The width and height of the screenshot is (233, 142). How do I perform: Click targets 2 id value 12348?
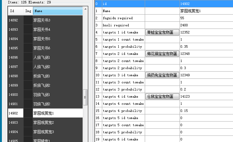point(206,54)
